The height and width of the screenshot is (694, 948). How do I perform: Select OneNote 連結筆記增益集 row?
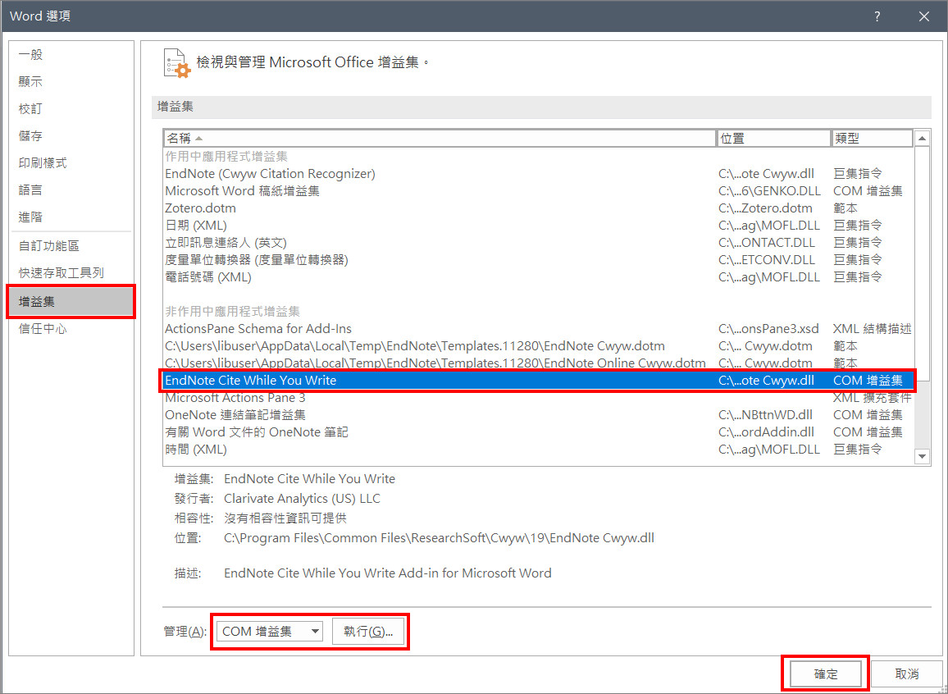point(539,415)
